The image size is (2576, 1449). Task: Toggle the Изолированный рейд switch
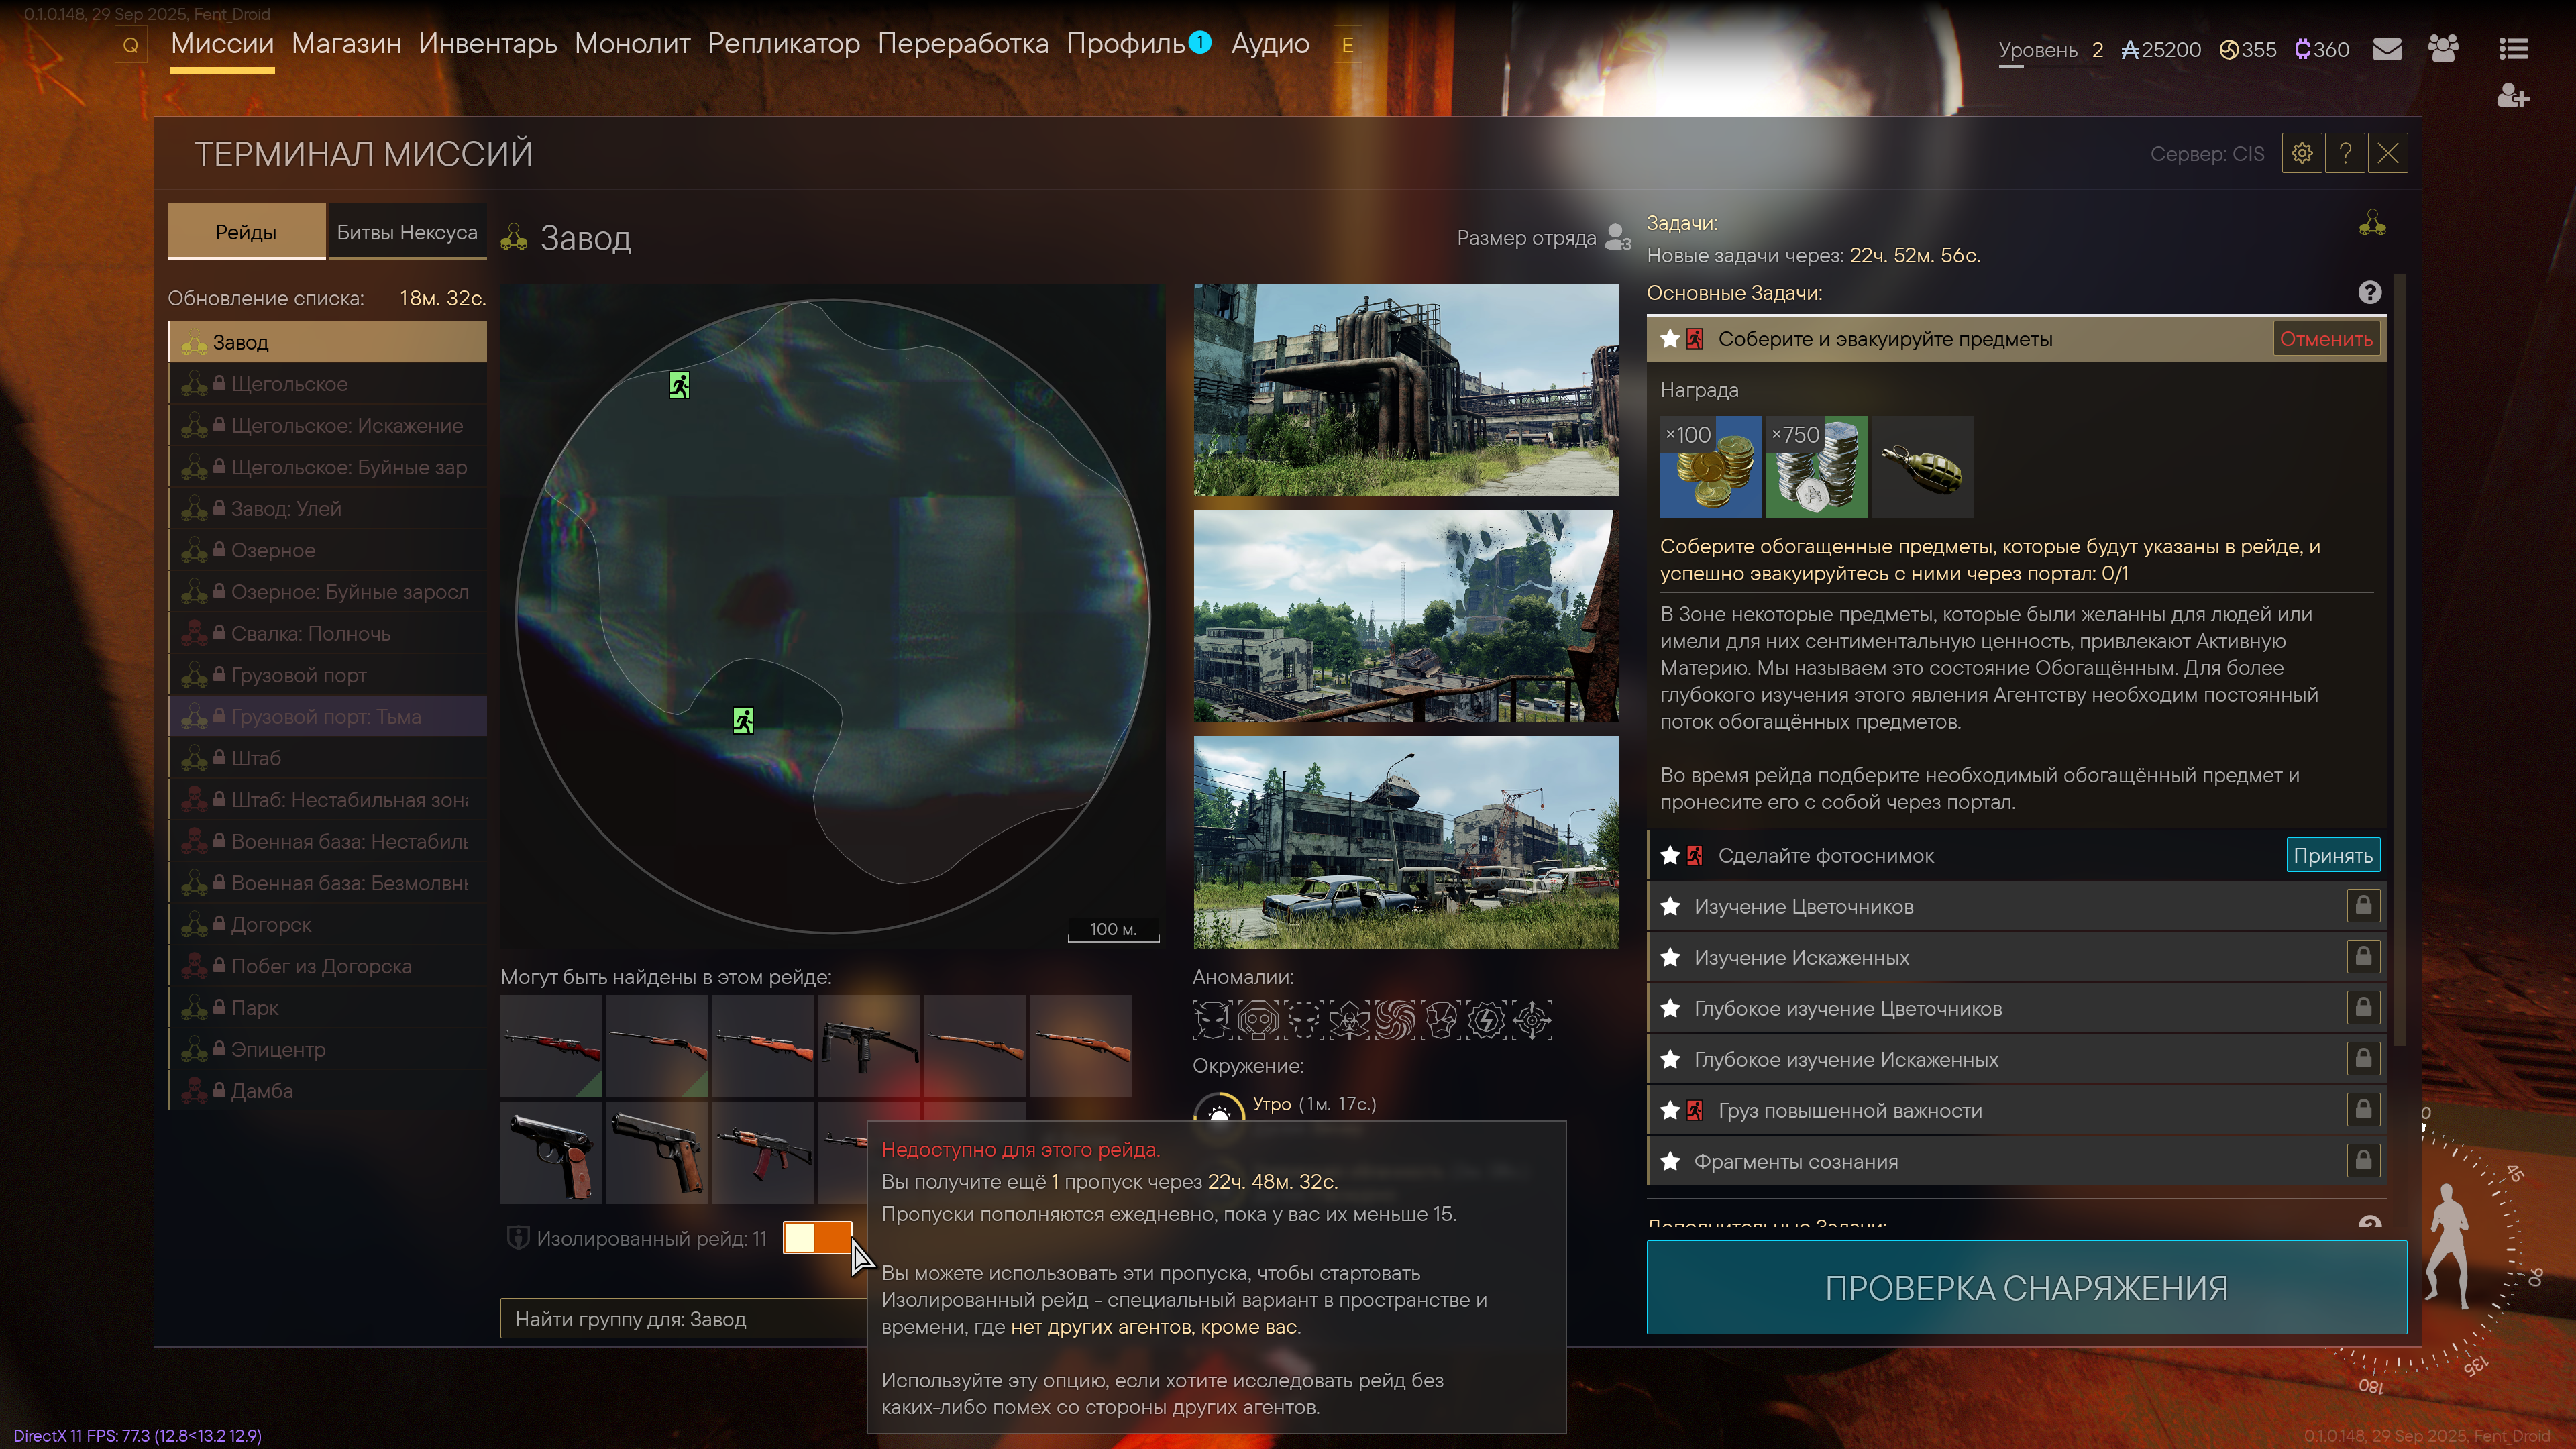point(817,1237)
